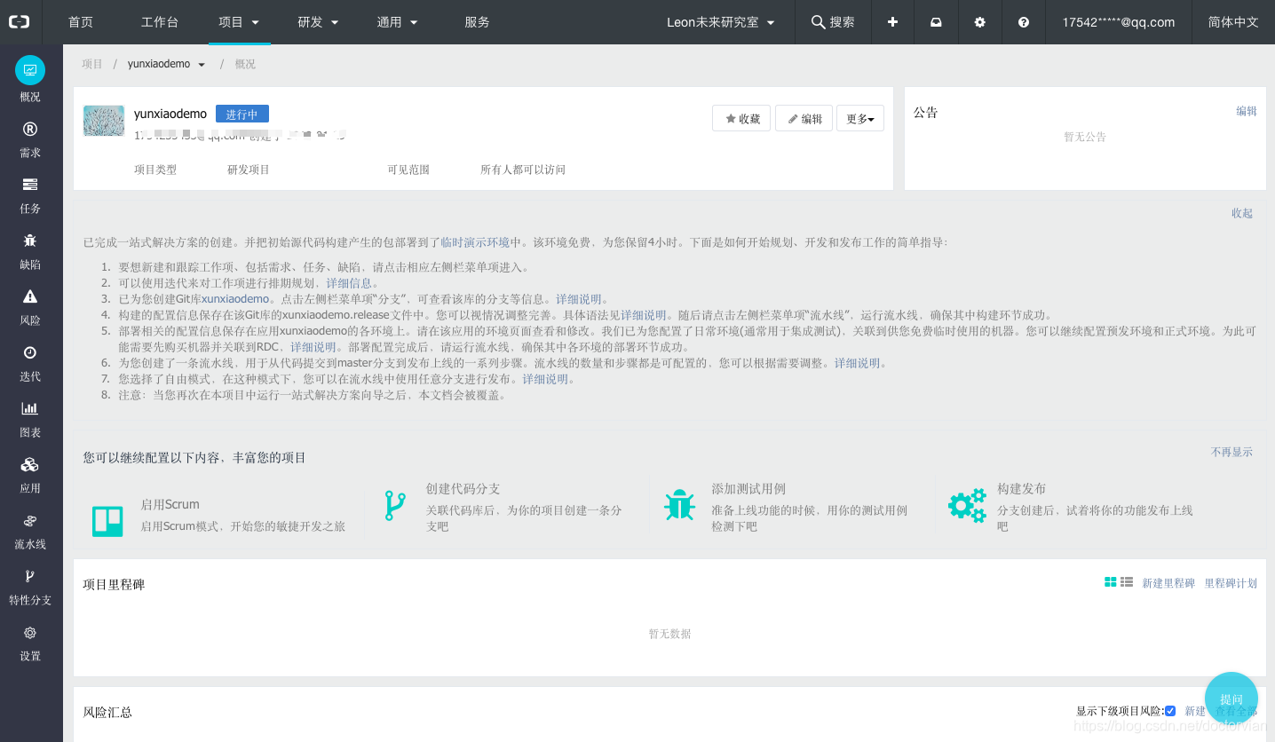Screen dimensions: 1275x742
Task: Go to 工作台 in top navigation
Action: click(160, 22)
